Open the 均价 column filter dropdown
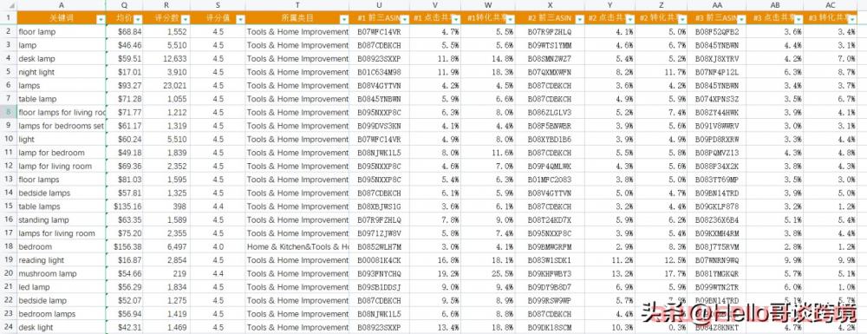This screenshot has width=867, height=334. coord(138,19)
